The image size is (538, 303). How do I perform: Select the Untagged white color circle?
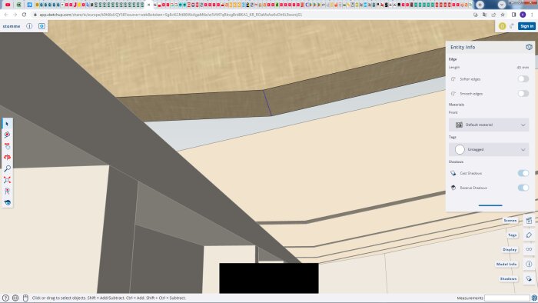[460, 150]
